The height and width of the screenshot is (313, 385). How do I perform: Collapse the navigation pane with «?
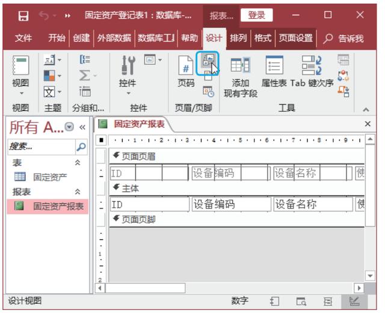(82, 127)
